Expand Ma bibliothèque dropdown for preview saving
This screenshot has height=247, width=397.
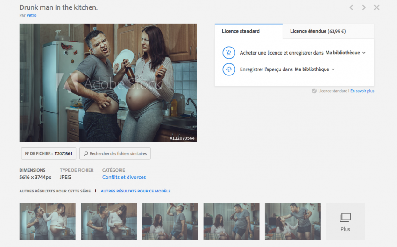pyautogui.click(x=315, y=69)
